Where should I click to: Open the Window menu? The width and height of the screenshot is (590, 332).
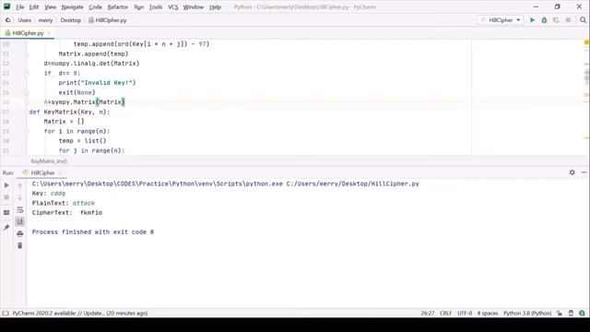click(194, 7)
